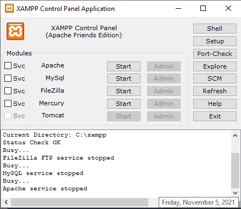Click the horizontal scroll-left arrow
Viewport: 241px width, 209px height.
point(6,202)
